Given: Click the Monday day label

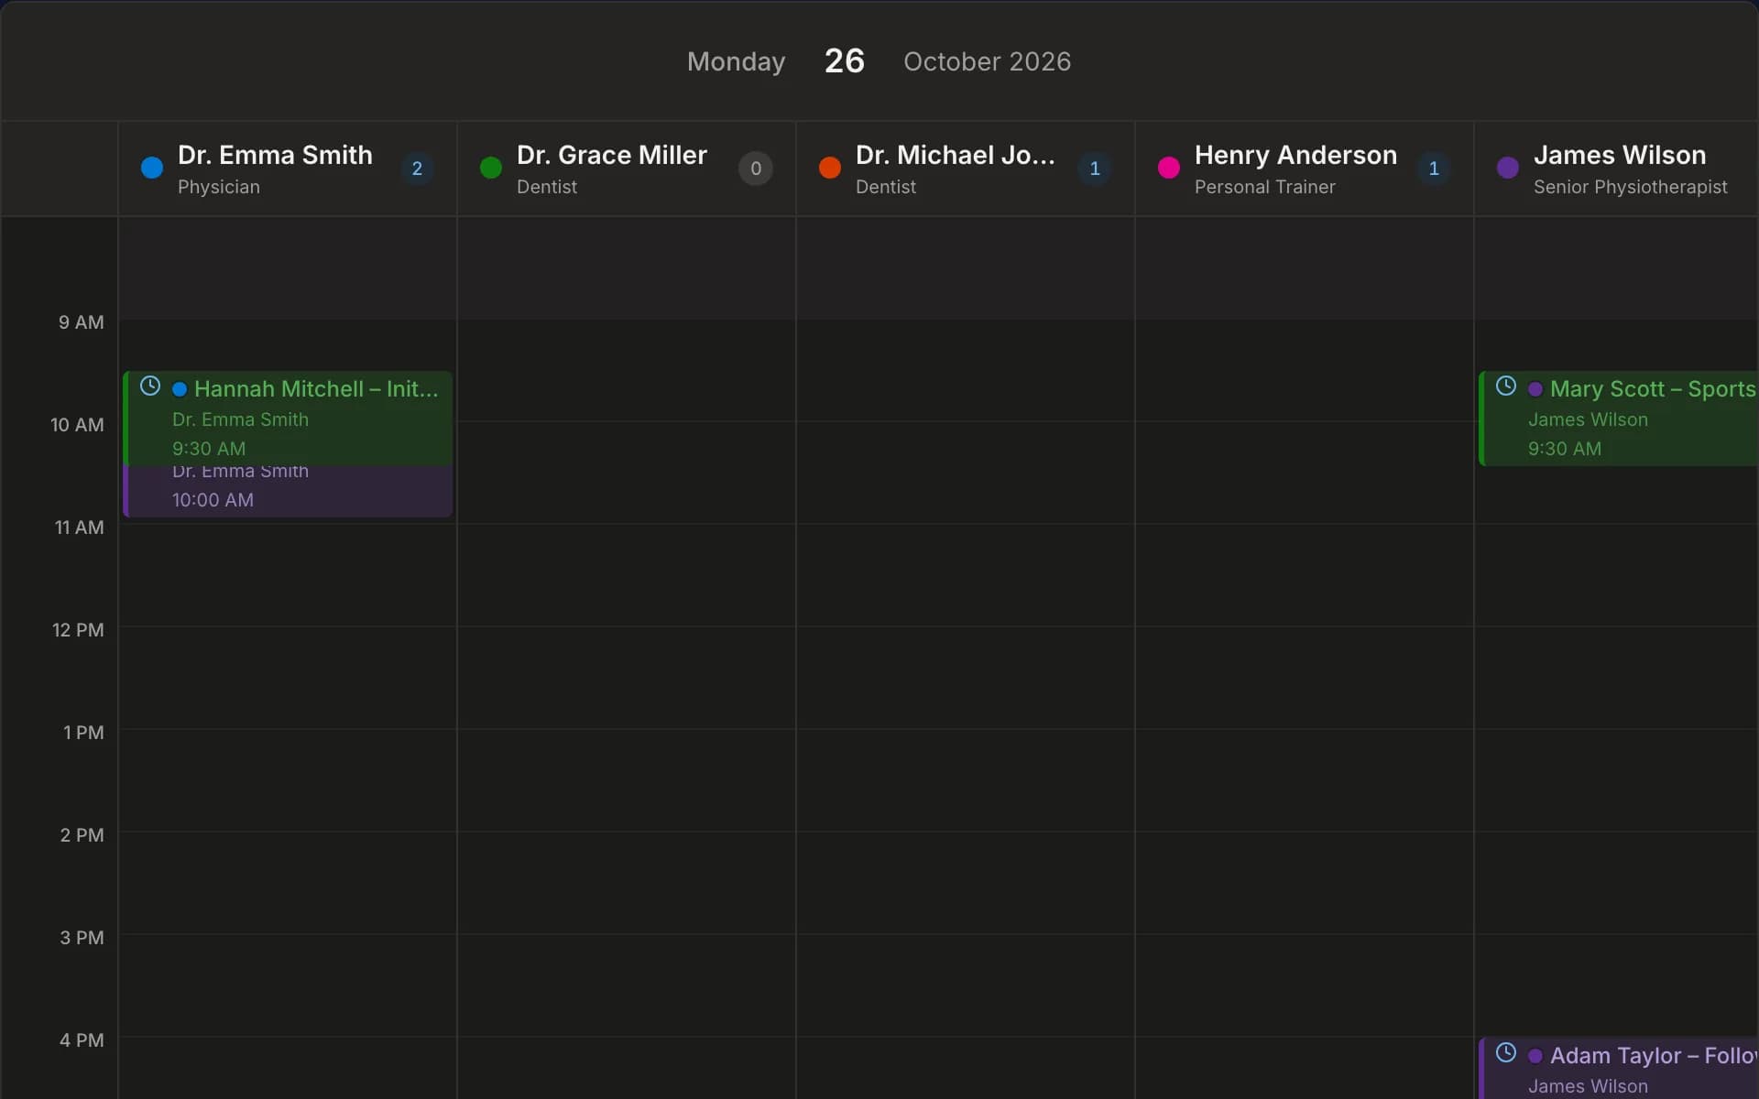Looking at the screenshot, I should pyautogui.click(x=737, y=61).
